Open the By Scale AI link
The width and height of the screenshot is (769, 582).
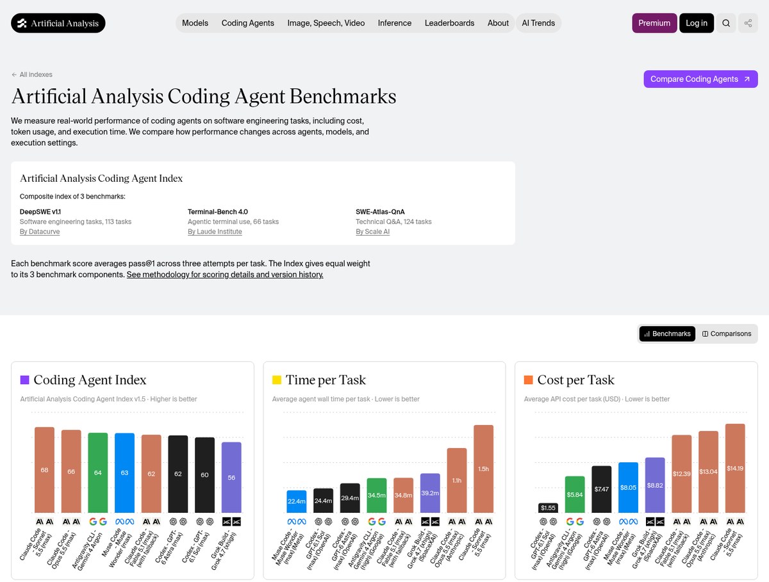coord(373,232)
